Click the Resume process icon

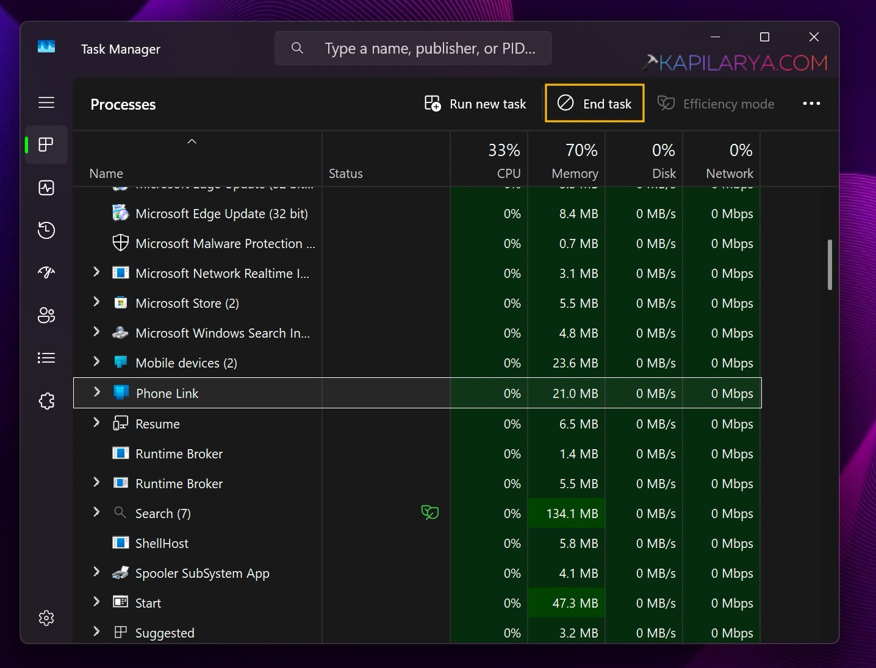pyautogui.click(x=121, y=423)
